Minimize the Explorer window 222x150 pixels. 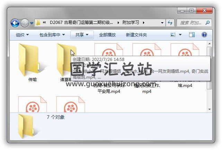[x=182, y=11]
